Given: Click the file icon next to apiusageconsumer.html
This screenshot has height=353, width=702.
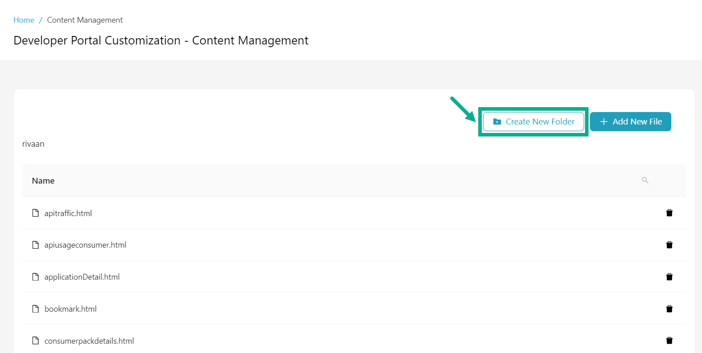Looking at the screenshot, I should tap(36, 245).
